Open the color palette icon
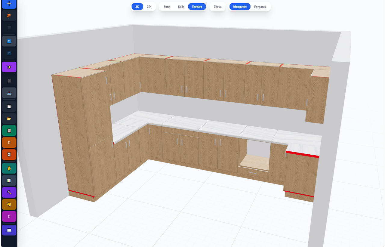 tap(9, 204)
